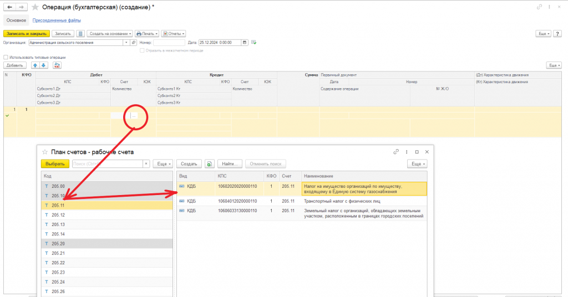Expand the Создать на основании dropdown
Image resolution: width=568 pixels, height=297 pixels.
[110, 34]
